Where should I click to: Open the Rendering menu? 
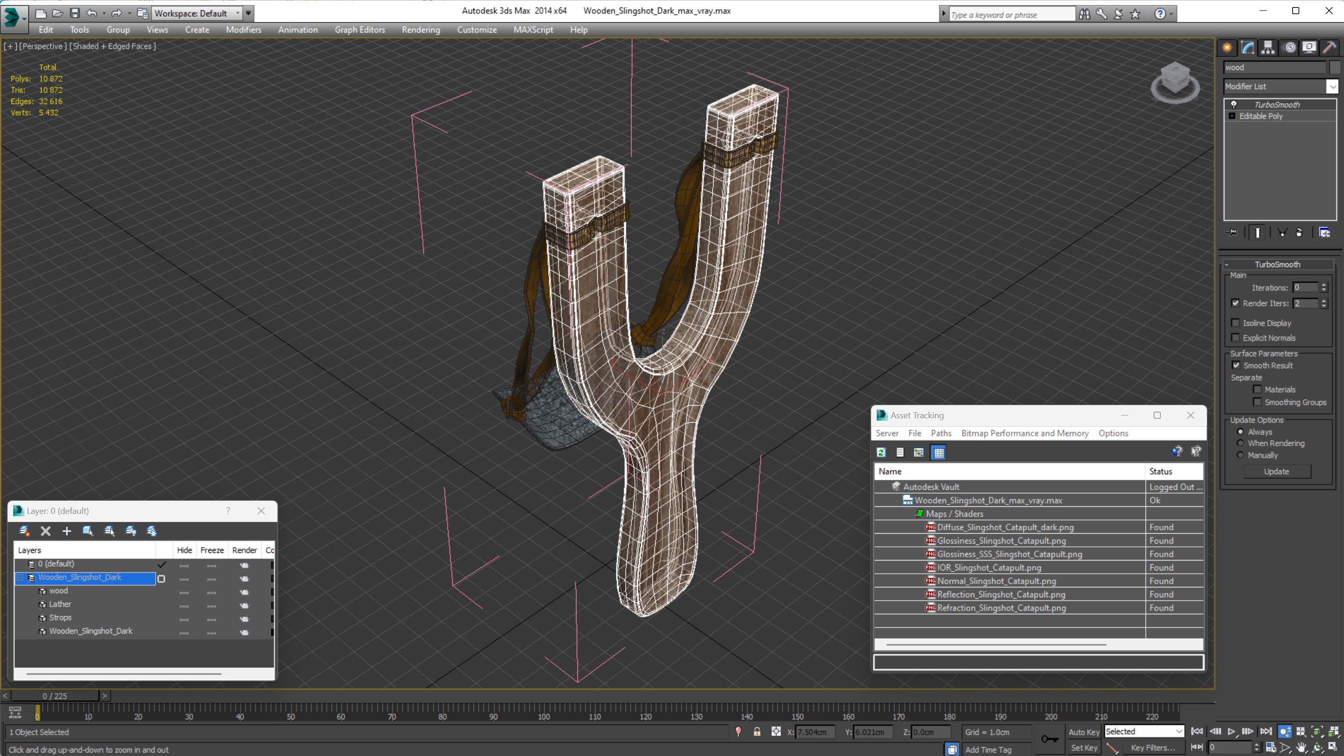(421, 30)
